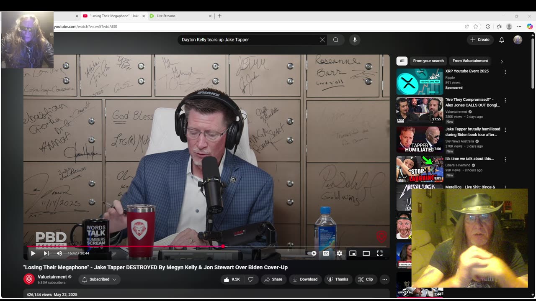
Task: Open It's time we talk about this video
Action: (x=469, y=159)
